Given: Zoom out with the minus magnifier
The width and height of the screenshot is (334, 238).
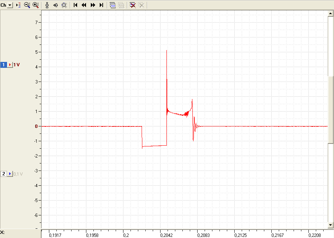Looking at the screenshot, I should (27, 5).
